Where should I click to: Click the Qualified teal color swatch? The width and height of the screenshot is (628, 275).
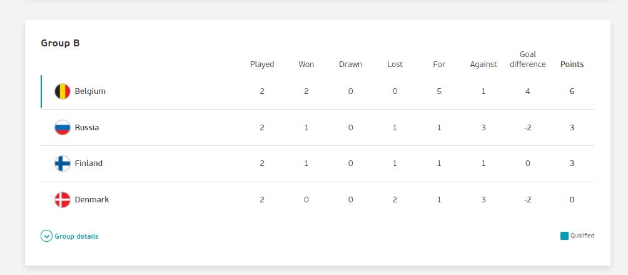(564, 236)
